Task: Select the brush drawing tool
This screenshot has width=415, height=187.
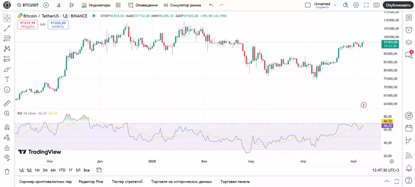Action: click(7, 69)
